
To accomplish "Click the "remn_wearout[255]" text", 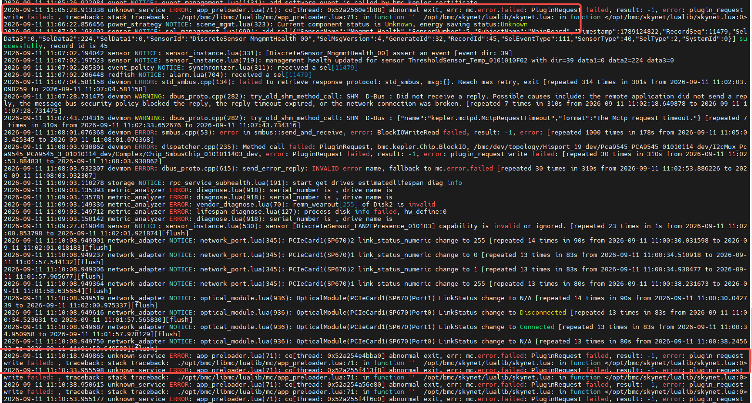I will 325,205.
